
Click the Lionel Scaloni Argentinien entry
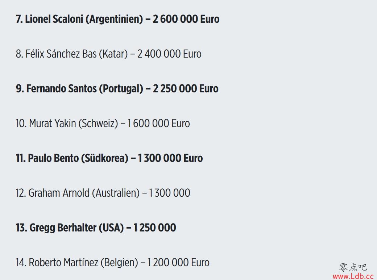(117, 19)
